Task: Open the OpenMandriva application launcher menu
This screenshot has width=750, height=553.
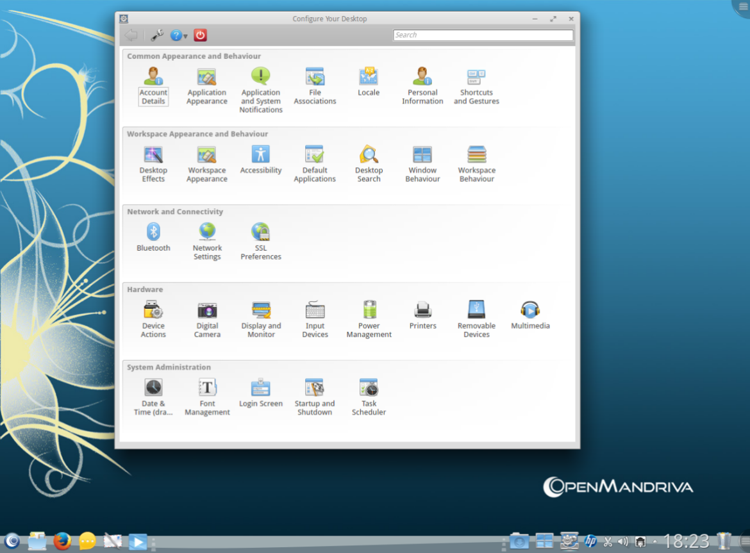Action: (12, 541)
